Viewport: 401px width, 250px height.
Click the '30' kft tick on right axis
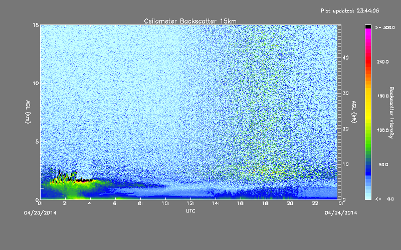[x=345, y=93]
